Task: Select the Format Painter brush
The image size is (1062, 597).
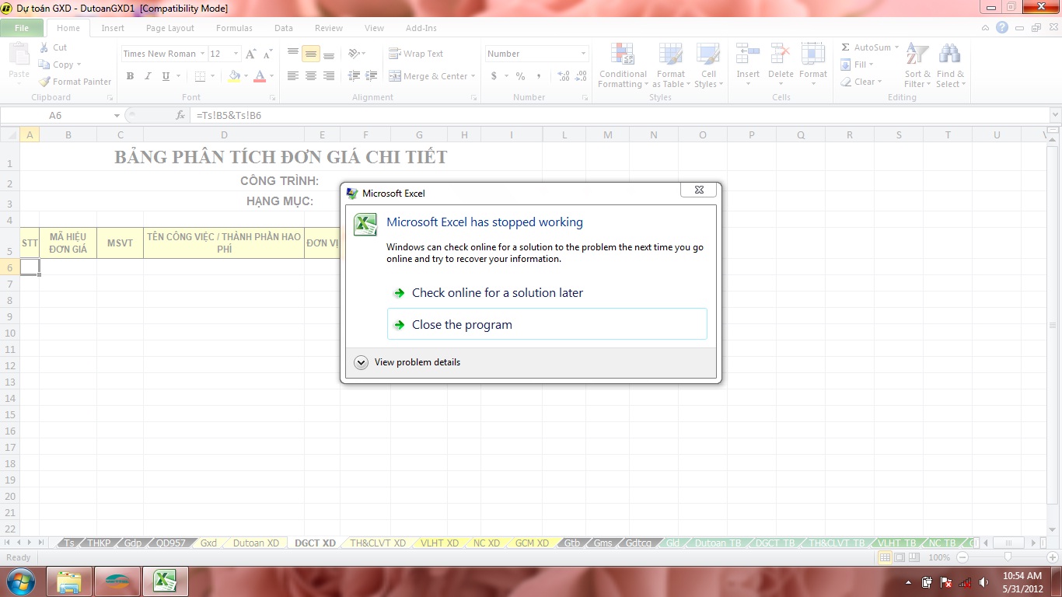Action: [44, 82]
